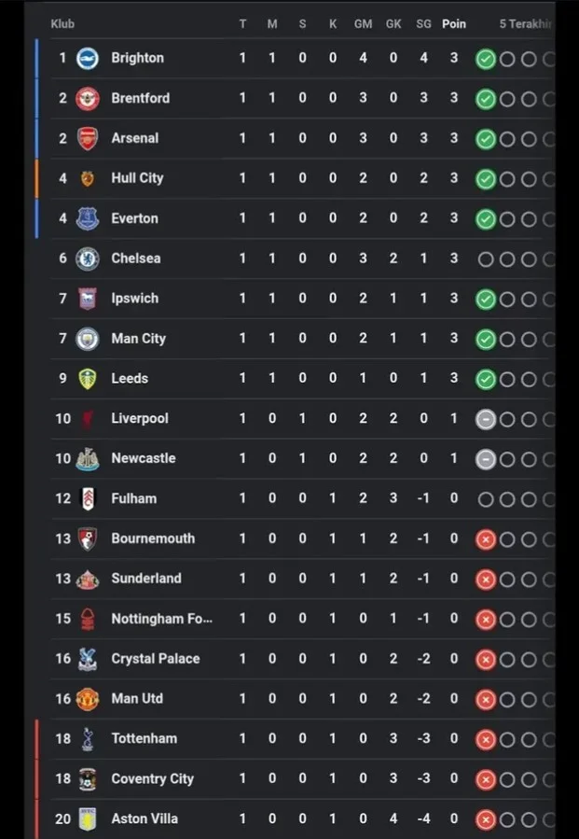The width and height of the screenshot is (579, 839).
Task: Open the Everton team link
Action: click(134, 218)
